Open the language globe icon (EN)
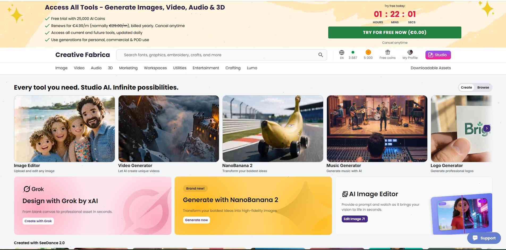The width and height of the screenshot is (506, 250). pyautogui.click(x=342, y=52)
